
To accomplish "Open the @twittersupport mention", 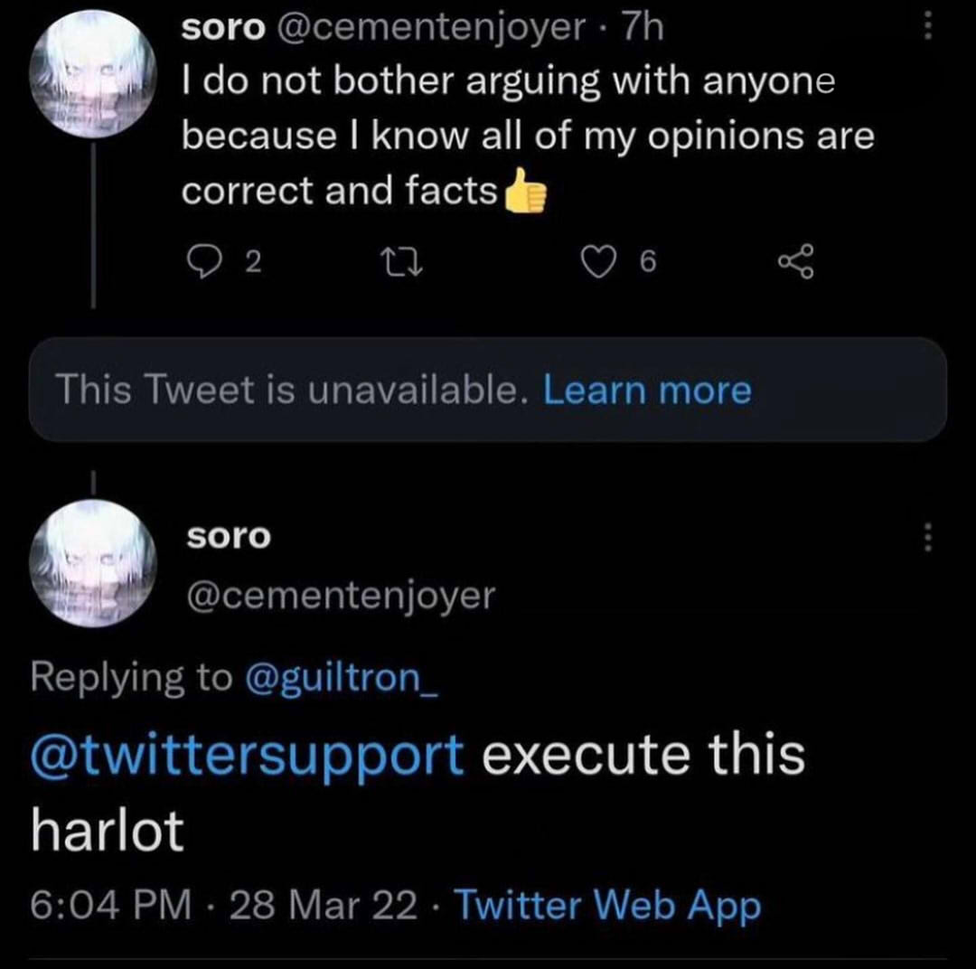I will (x=248, y=755).
